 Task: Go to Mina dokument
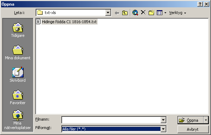pos(18,52)
